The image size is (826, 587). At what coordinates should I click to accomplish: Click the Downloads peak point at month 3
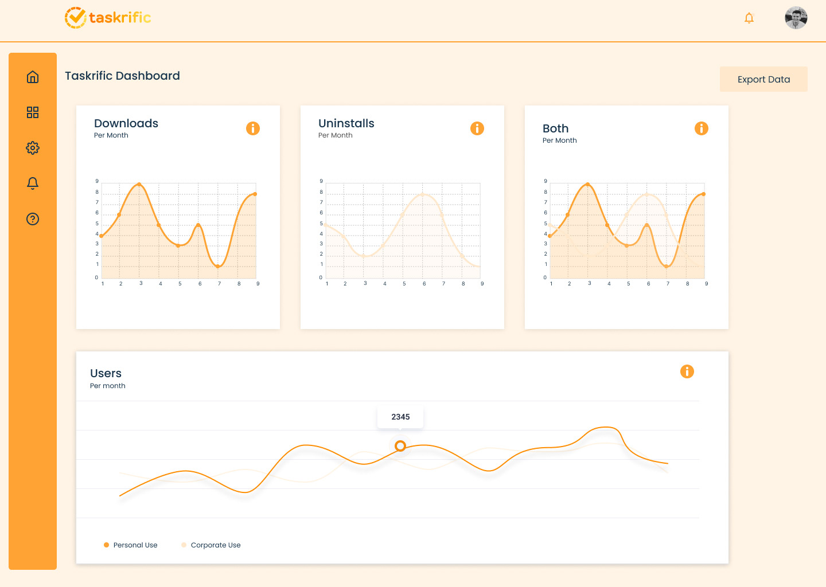pos(139,184)
